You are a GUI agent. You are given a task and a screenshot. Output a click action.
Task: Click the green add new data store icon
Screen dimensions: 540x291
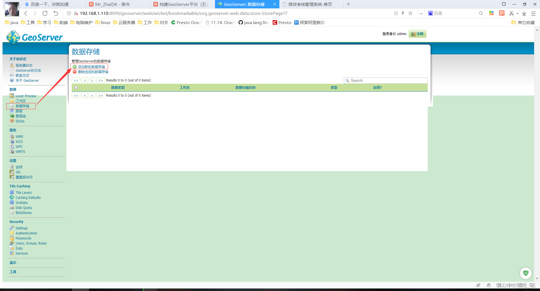pos(75,67)
